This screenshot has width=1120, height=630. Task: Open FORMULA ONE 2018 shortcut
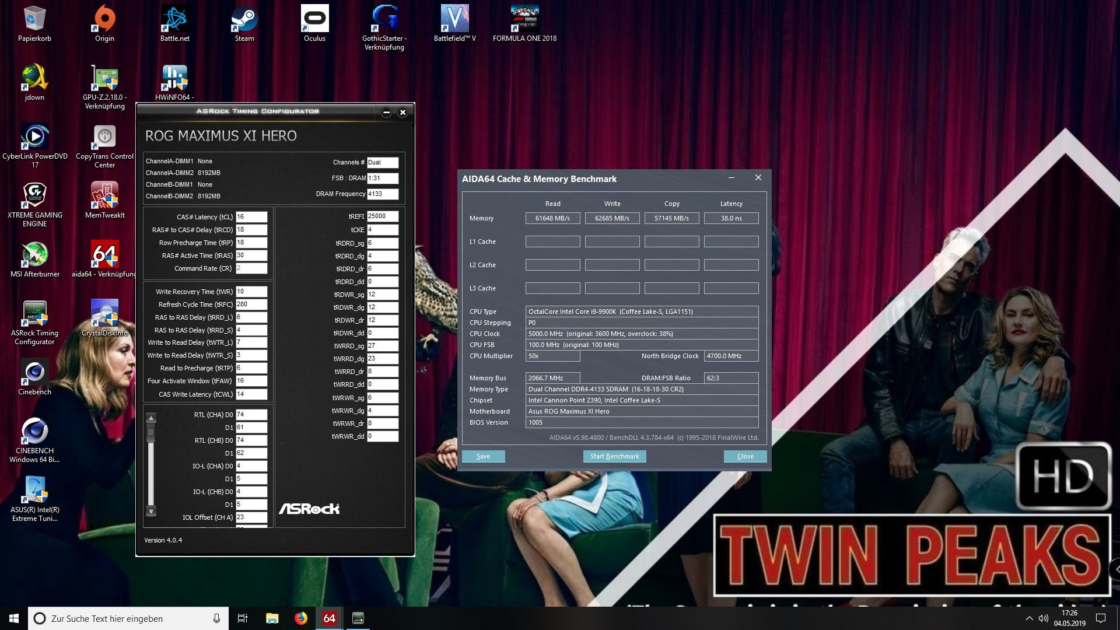(524, 23)
